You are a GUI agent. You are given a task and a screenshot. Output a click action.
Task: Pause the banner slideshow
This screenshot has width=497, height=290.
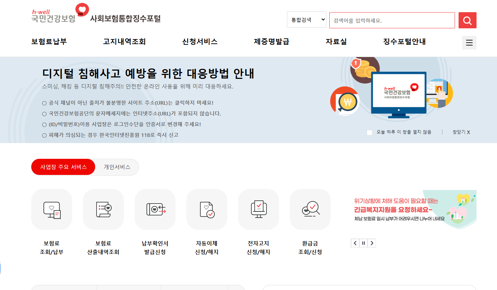[x=363, y=243]
